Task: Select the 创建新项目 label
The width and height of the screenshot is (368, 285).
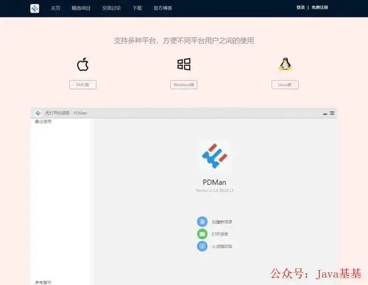Action: [x=222, y=222]
